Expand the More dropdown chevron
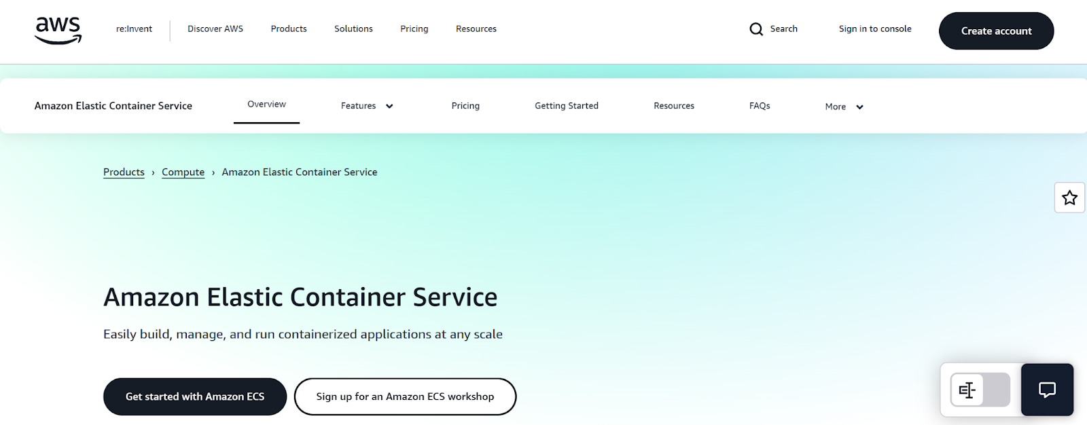The height and width of the screenshot is (425, 1087). [859, 107]
